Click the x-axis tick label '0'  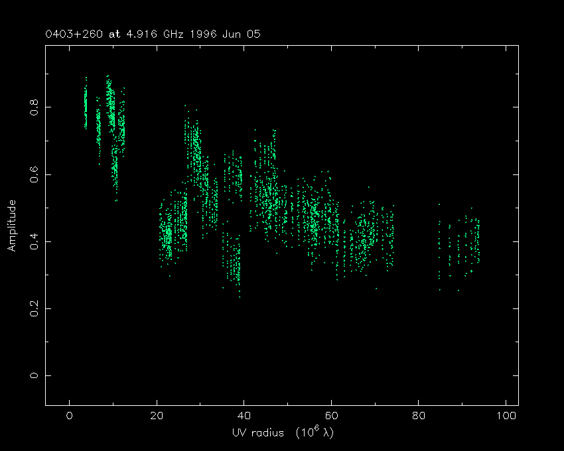point(69,417)
